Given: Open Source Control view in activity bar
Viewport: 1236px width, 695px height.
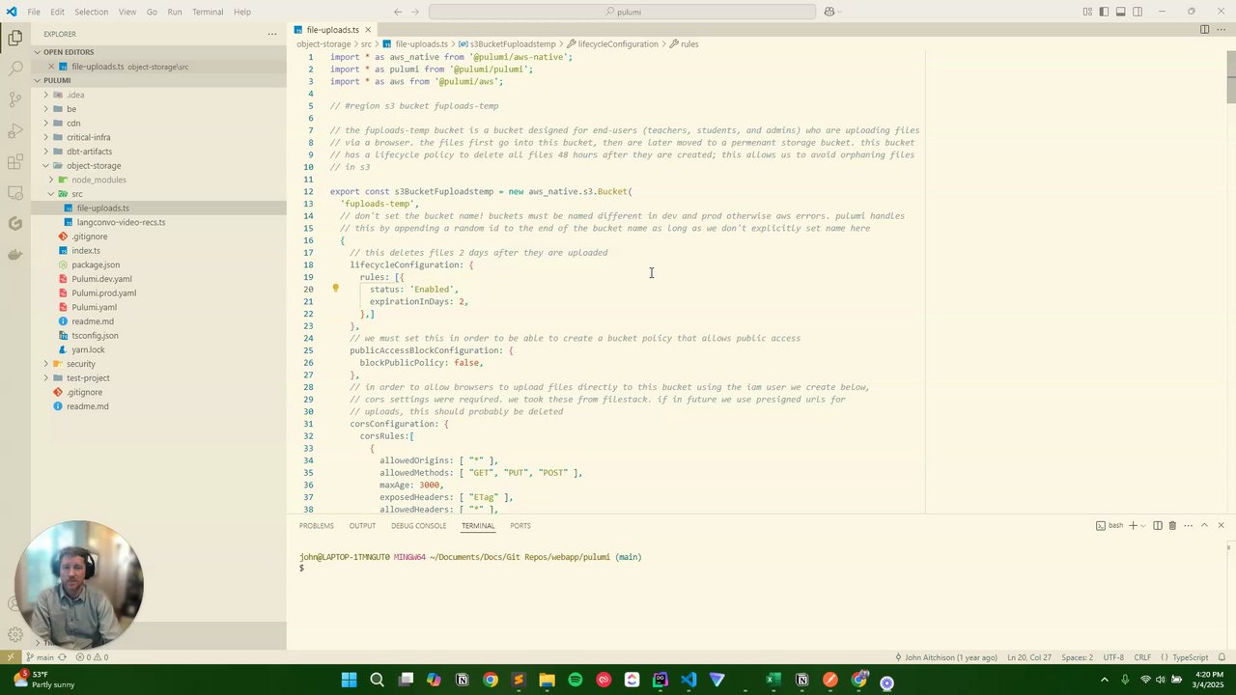Looking at the screenshot, I should click(14, 99).
